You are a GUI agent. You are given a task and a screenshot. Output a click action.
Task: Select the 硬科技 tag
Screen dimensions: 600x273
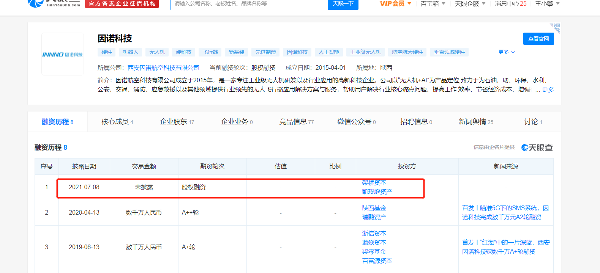tap(184, 52)
